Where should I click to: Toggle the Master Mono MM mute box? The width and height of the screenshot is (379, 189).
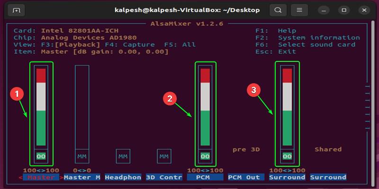[82, 156]
